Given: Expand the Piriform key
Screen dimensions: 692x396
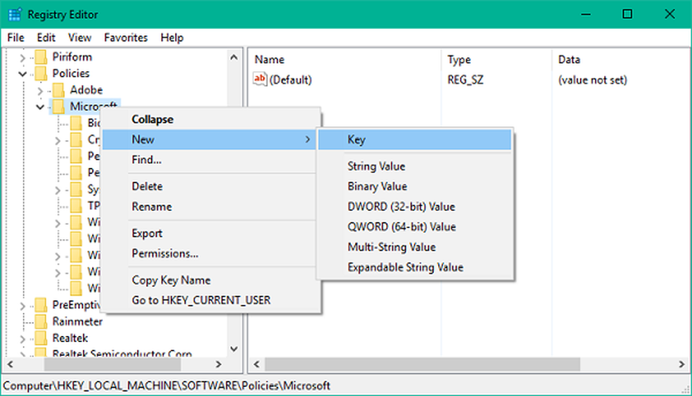Looking at the screenshot, I should tap(22, 57).
